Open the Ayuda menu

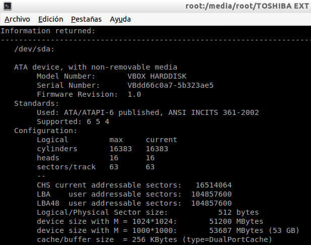[x=120, y=19]
